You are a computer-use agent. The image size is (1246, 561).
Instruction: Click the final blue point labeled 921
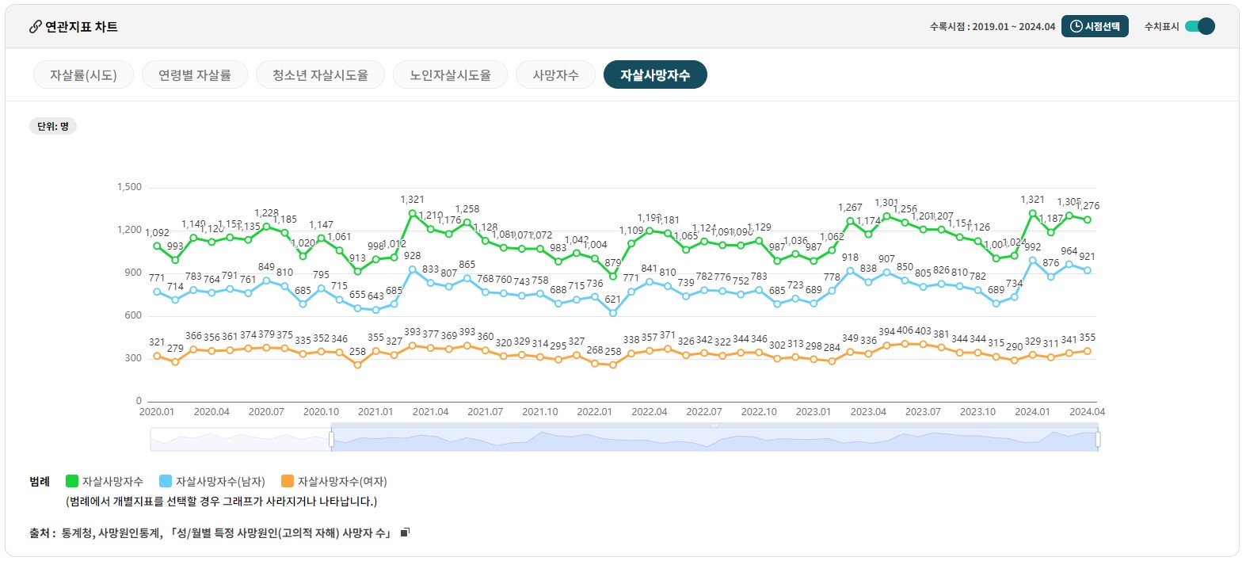click(x=1088, y=270)
